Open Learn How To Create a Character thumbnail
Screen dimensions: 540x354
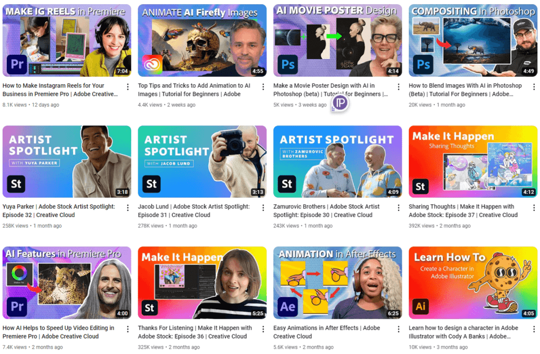click(473, 283)
